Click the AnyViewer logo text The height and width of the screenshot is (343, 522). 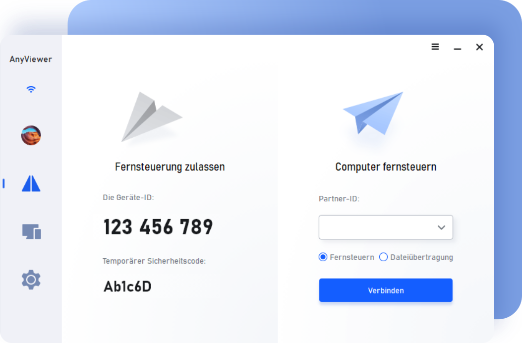(x=31, y=59)
